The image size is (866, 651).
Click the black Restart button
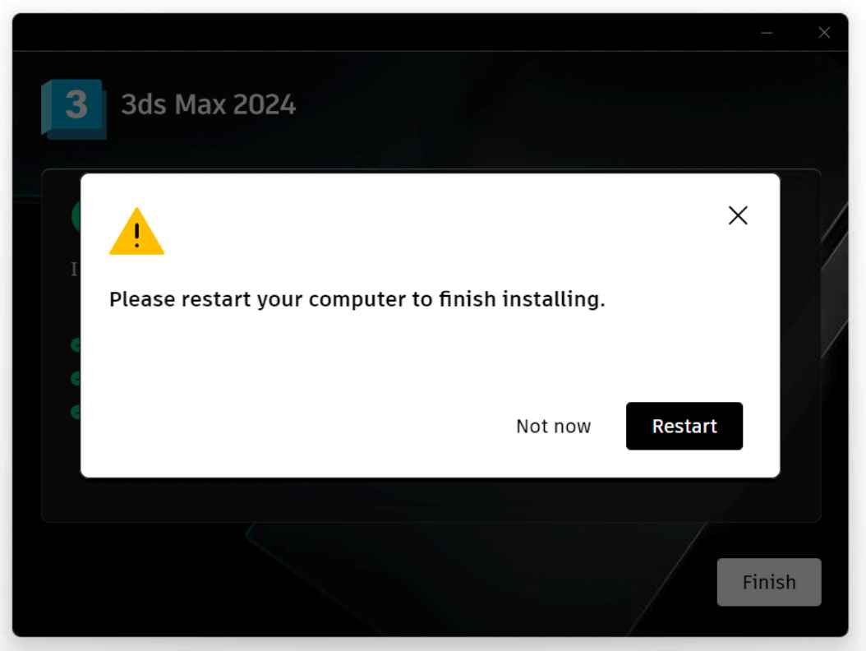tap(684, 426)
